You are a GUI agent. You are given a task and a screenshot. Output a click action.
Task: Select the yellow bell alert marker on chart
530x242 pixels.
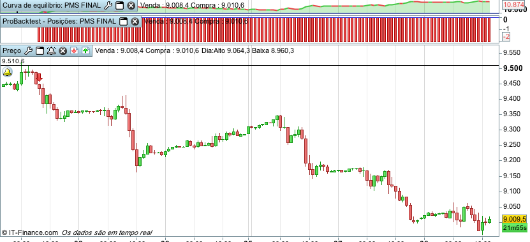(7, 72)
